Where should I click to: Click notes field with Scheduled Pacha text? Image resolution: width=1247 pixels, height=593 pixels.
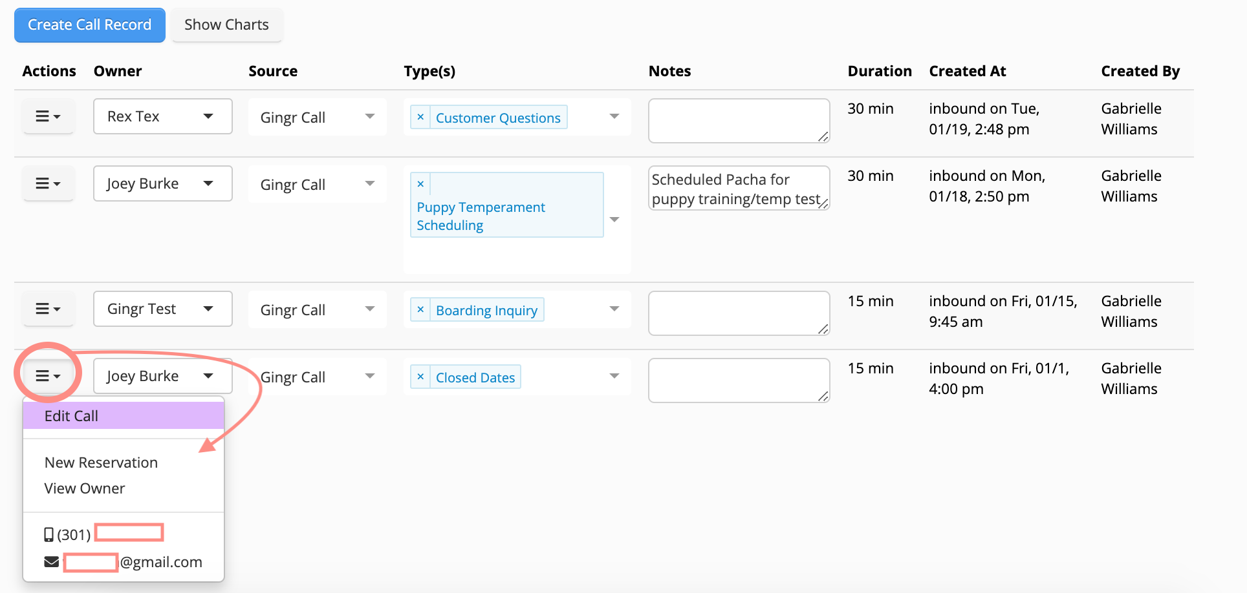click(x=739, y=188)
